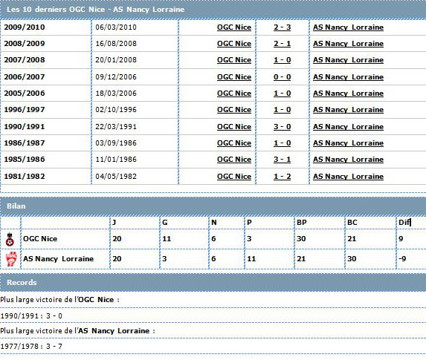Click OGC Nice team name in Bilan table

[x=40, y=239]
